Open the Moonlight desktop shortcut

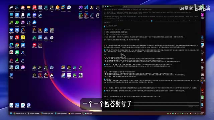[x=75, y=68]
